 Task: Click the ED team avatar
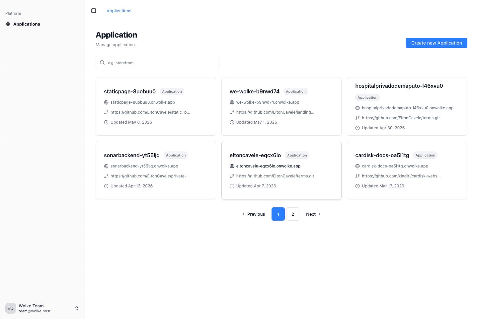(11, 308)
